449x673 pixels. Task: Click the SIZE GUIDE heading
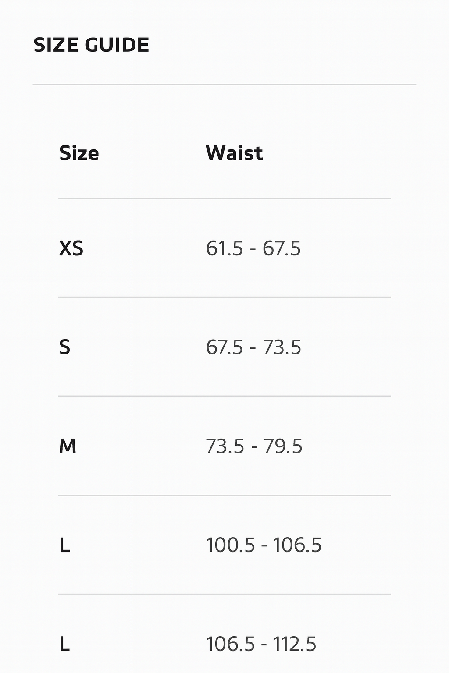point(91,45)
